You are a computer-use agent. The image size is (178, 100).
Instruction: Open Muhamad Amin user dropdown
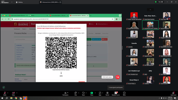click(x=102, y=24)
